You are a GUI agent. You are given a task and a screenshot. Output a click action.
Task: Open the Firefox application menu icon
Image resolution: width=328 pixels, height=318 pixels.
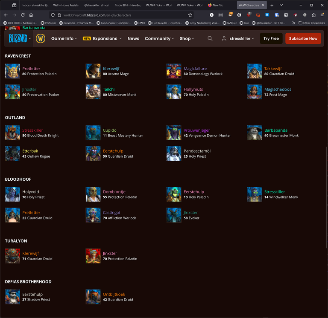322,15
